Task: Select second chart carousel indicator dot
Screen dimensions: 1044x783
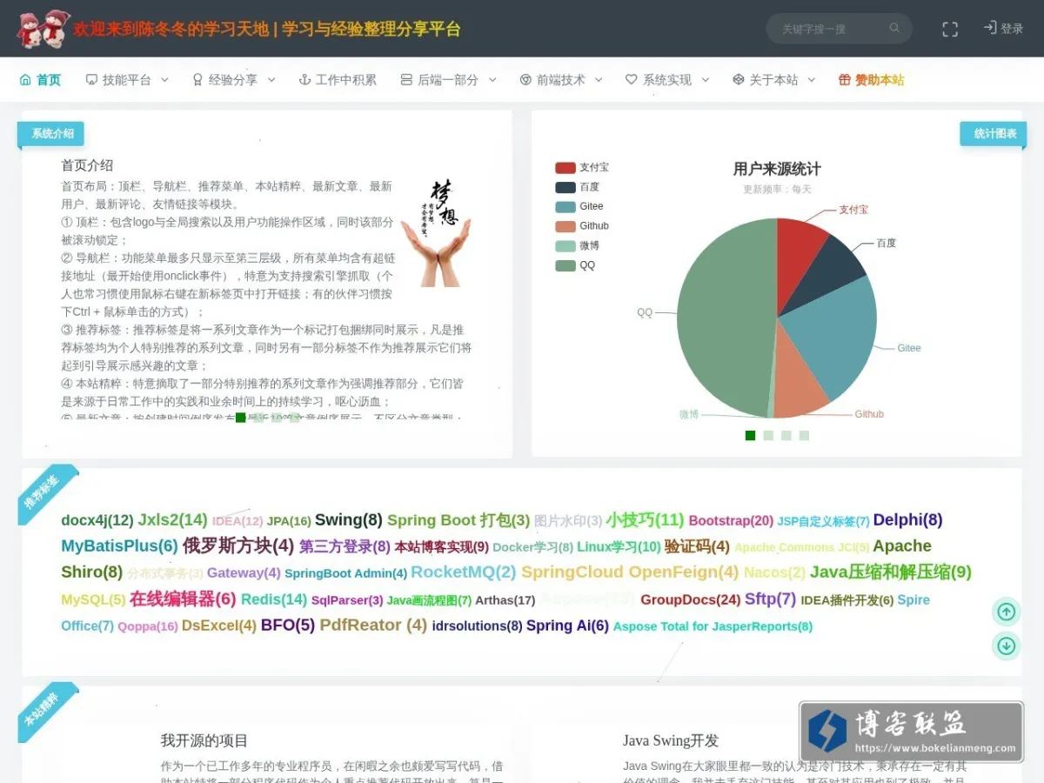Action: (x=768, y=435)
